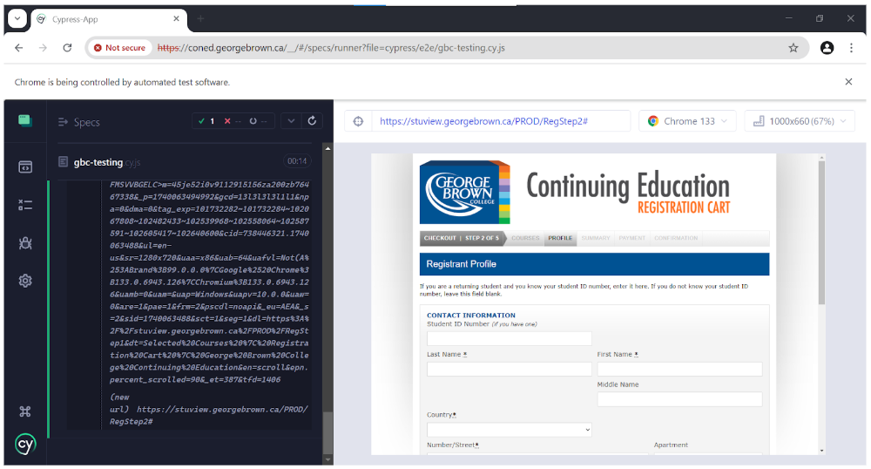Click the command log scroll-up arrow
This screenshot has height=469, width=871.
327,148
